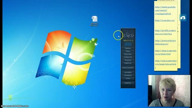Viewport: 192px width, 108px height.
Task: Click the cloud upload icon at right edge
Action: tap(183, 18)
